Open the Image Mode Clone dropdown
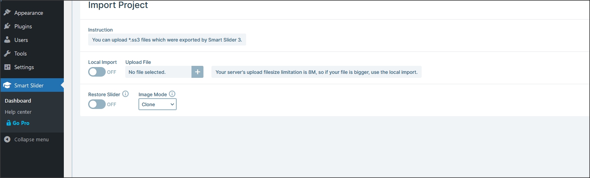 158,104
